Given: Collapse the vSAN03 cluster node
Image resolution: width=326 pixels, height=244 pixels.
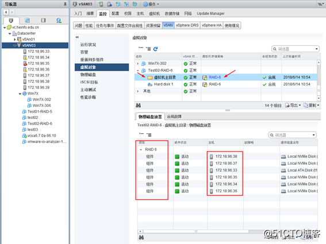Looking at the screenshot, I should pyautogui.click(x=14, y=45).
